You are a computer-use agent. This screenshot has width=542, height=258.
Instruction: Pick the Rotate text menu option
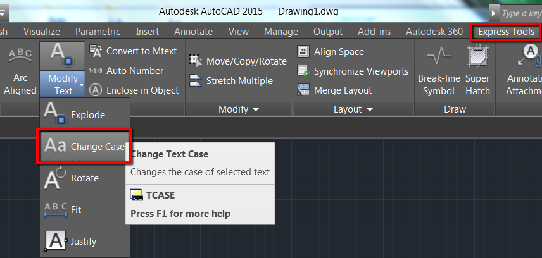click(x=85, y=178)
